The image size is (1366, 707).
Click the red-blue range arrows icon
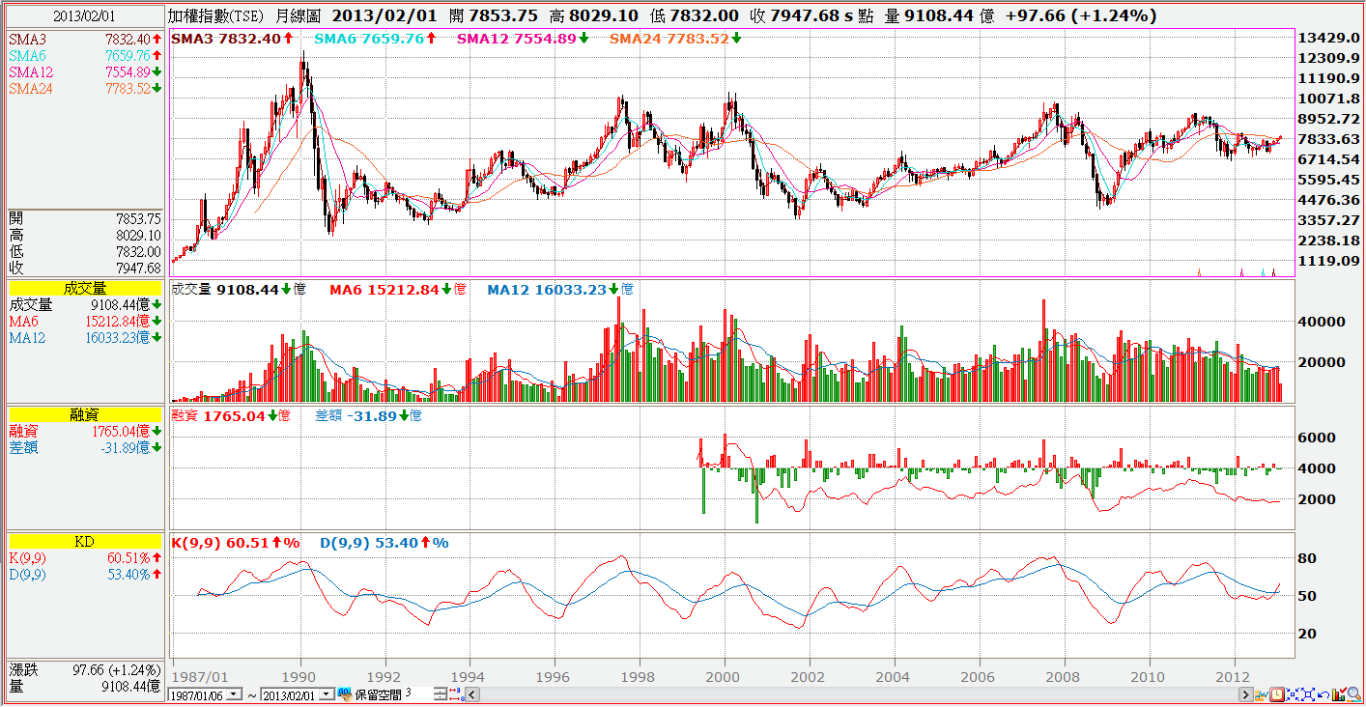point(458,694)
